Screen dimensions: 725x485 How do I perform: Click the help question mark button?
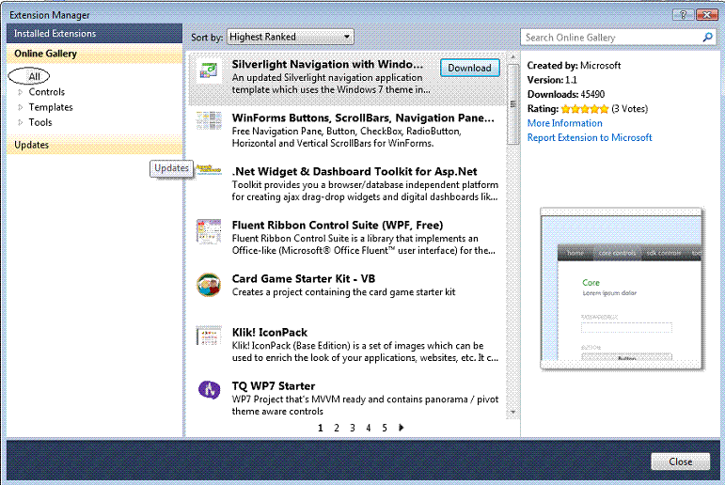point(683,15)
